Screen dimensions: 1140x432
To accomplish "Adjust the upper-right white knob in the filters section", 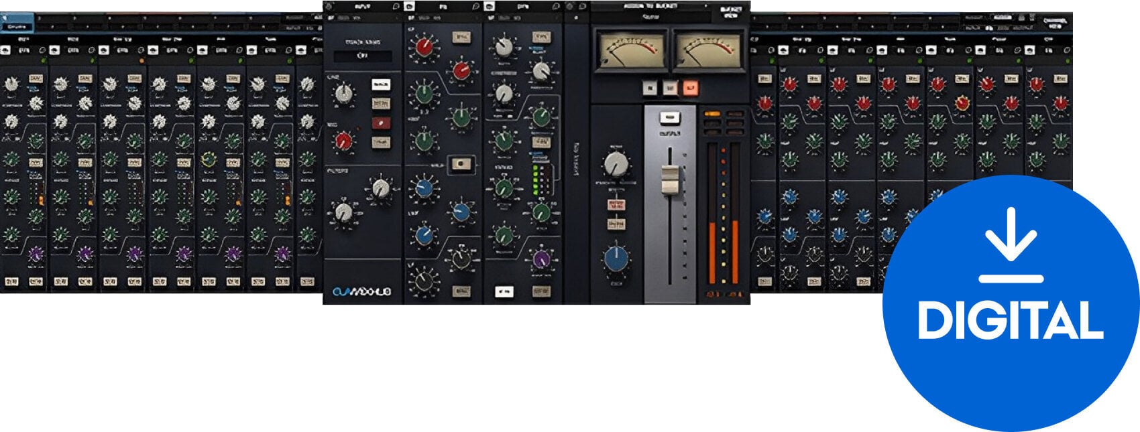I will coord(381,188).
